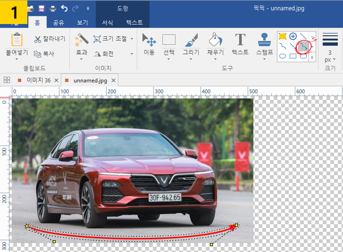Expand the 선택 dropdown arrow
Image resolution: width=343 pixels, height=252 pixels.
coord(168,59)
